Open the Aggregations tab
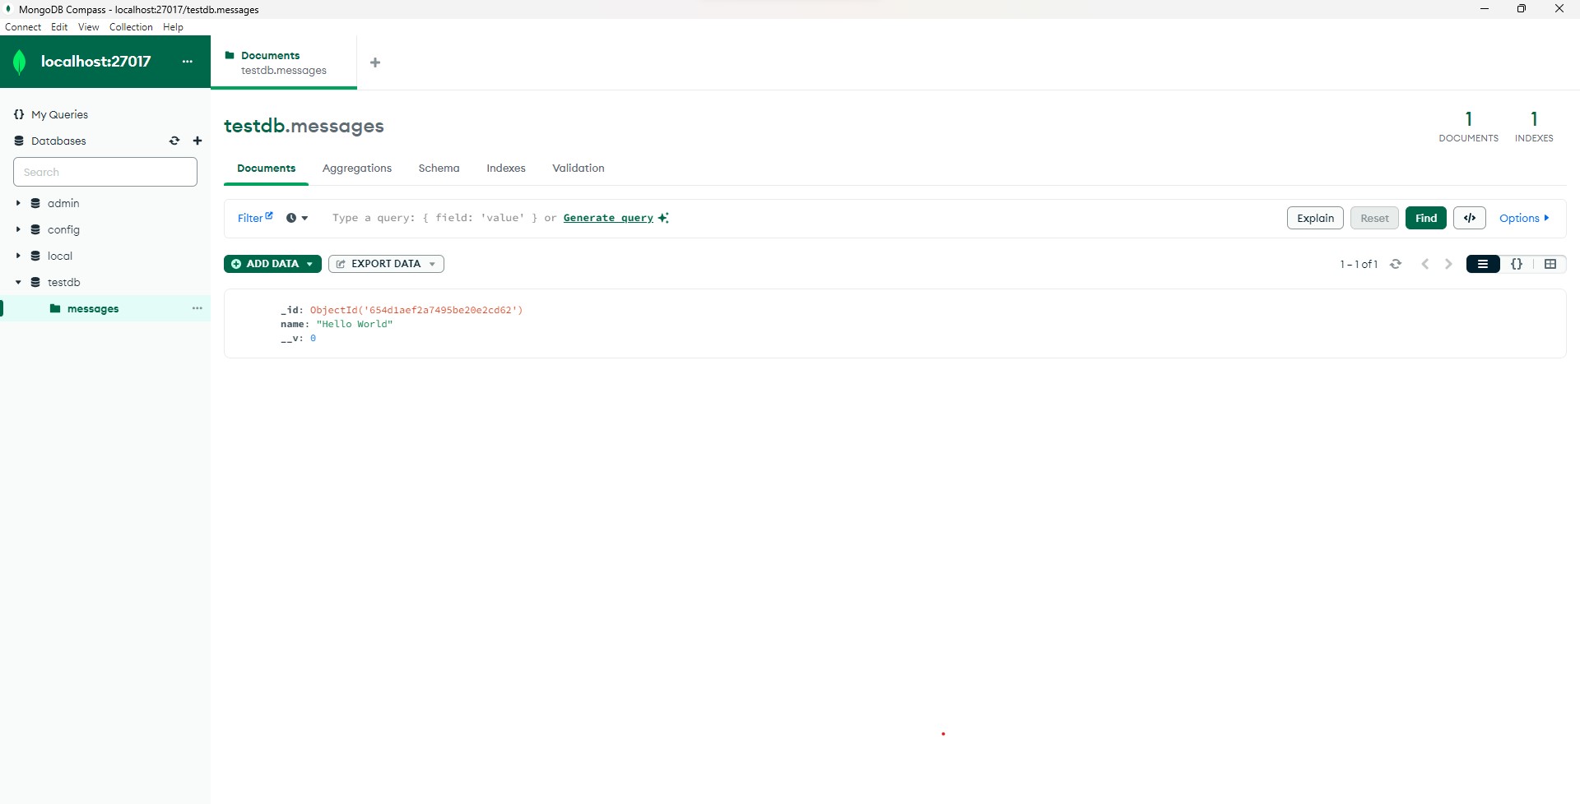Viewport: 1580px width, 804px height. pyautogui.click(x=356, y=168)
